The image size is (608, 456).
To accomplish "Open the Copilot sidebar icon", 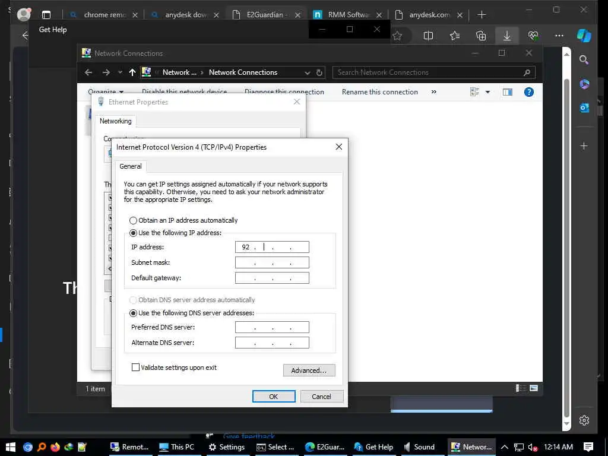I will click(584, 36).
